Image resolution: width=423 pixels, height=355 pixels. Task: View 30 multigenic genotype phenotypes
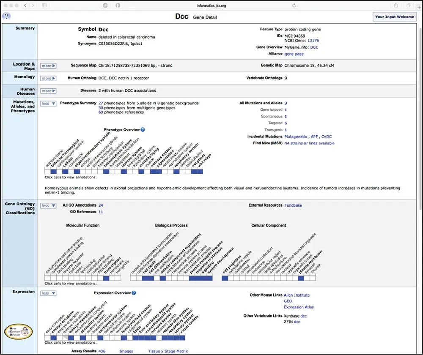click(101, 108)
